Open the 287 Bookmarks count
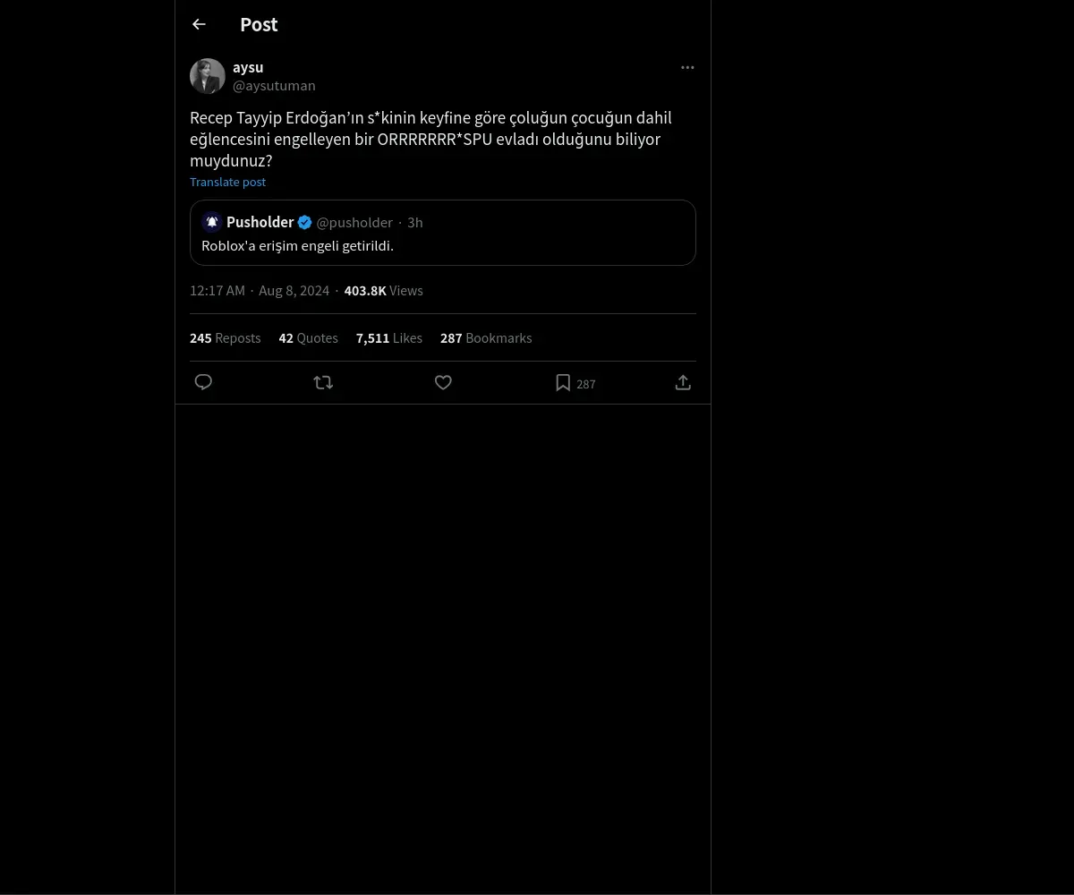Image resolution: width=1074 pixels, height=895 pixels. [x=486, y=338]
